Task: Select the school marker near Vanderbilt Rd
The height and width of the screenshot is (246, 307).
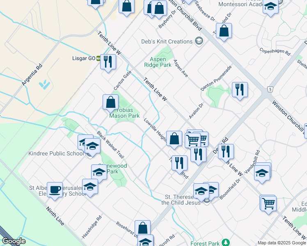Action: pyautogui.click(x=262, y=173)
